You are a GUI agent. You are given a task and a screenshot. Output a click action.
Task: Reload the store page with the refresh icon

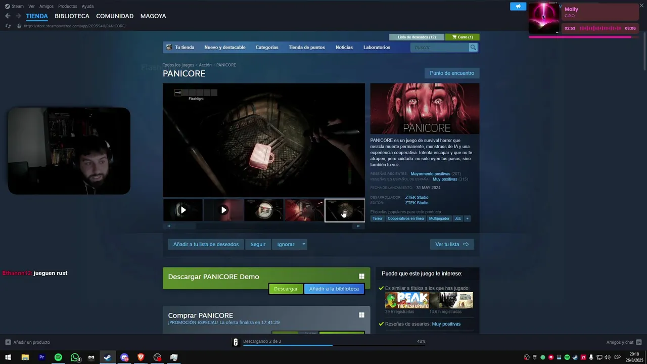point(8,26)
